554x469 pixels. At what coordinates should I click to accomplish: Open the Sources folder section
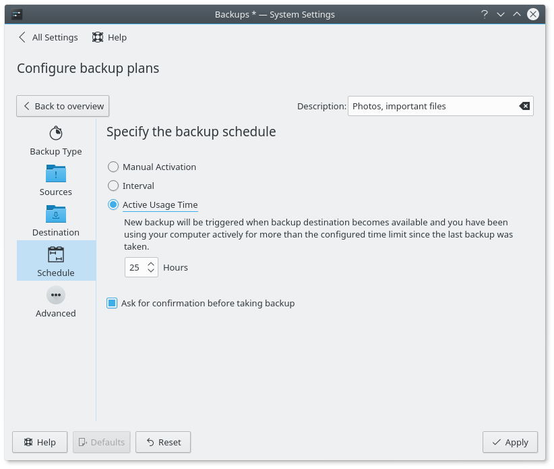tap(56, 180)
